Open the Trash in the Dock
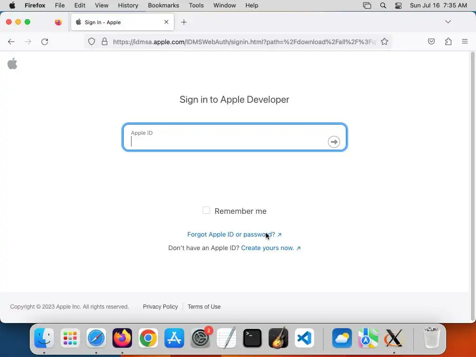 pyautogui.click(x=431, y=338)
